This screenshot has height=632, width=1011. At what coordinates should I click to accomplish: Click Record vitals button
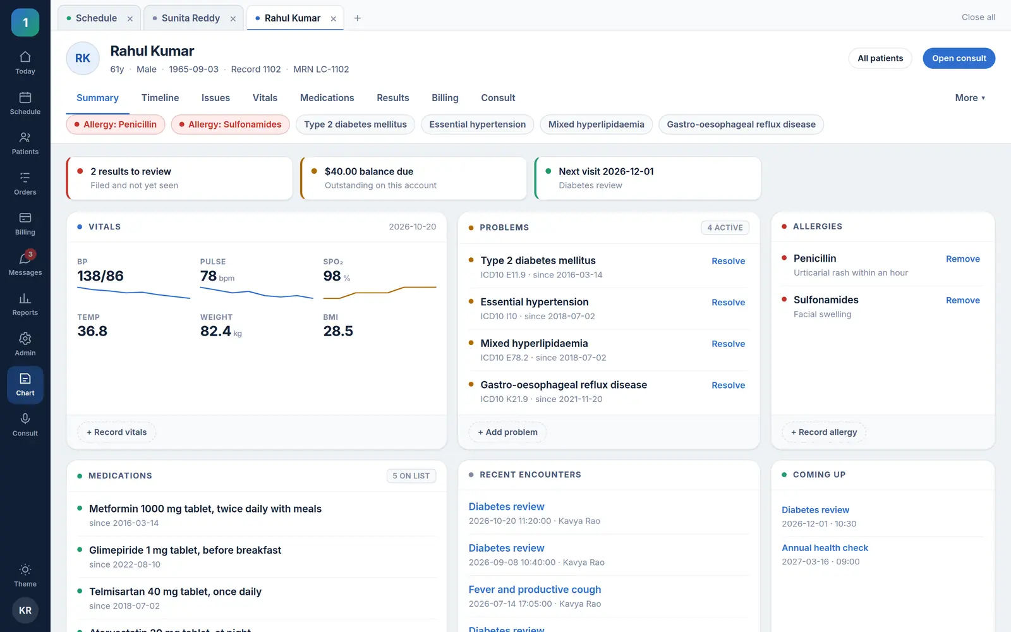[116, 432]
